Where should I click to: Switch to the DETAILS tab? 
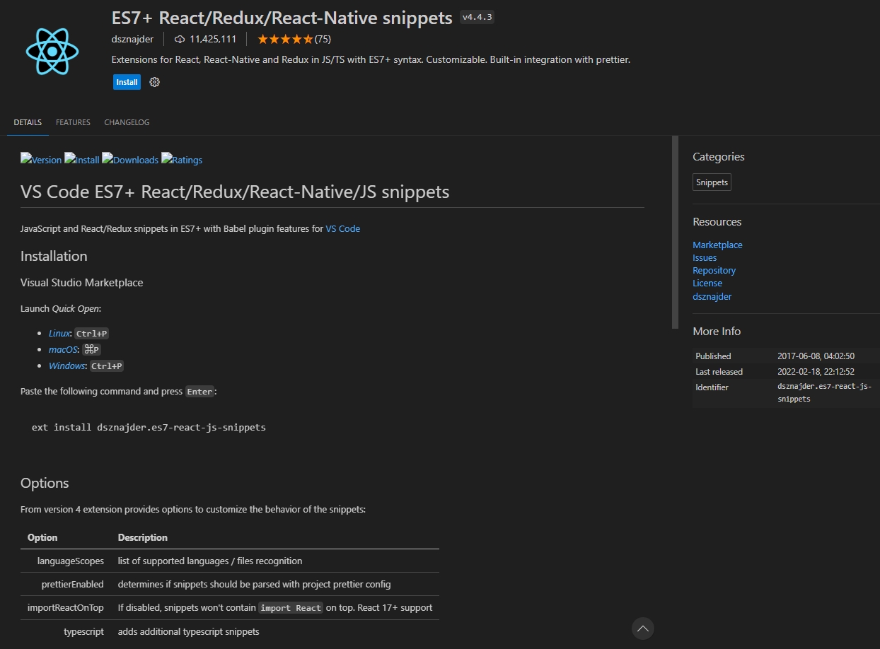point(28,122)
